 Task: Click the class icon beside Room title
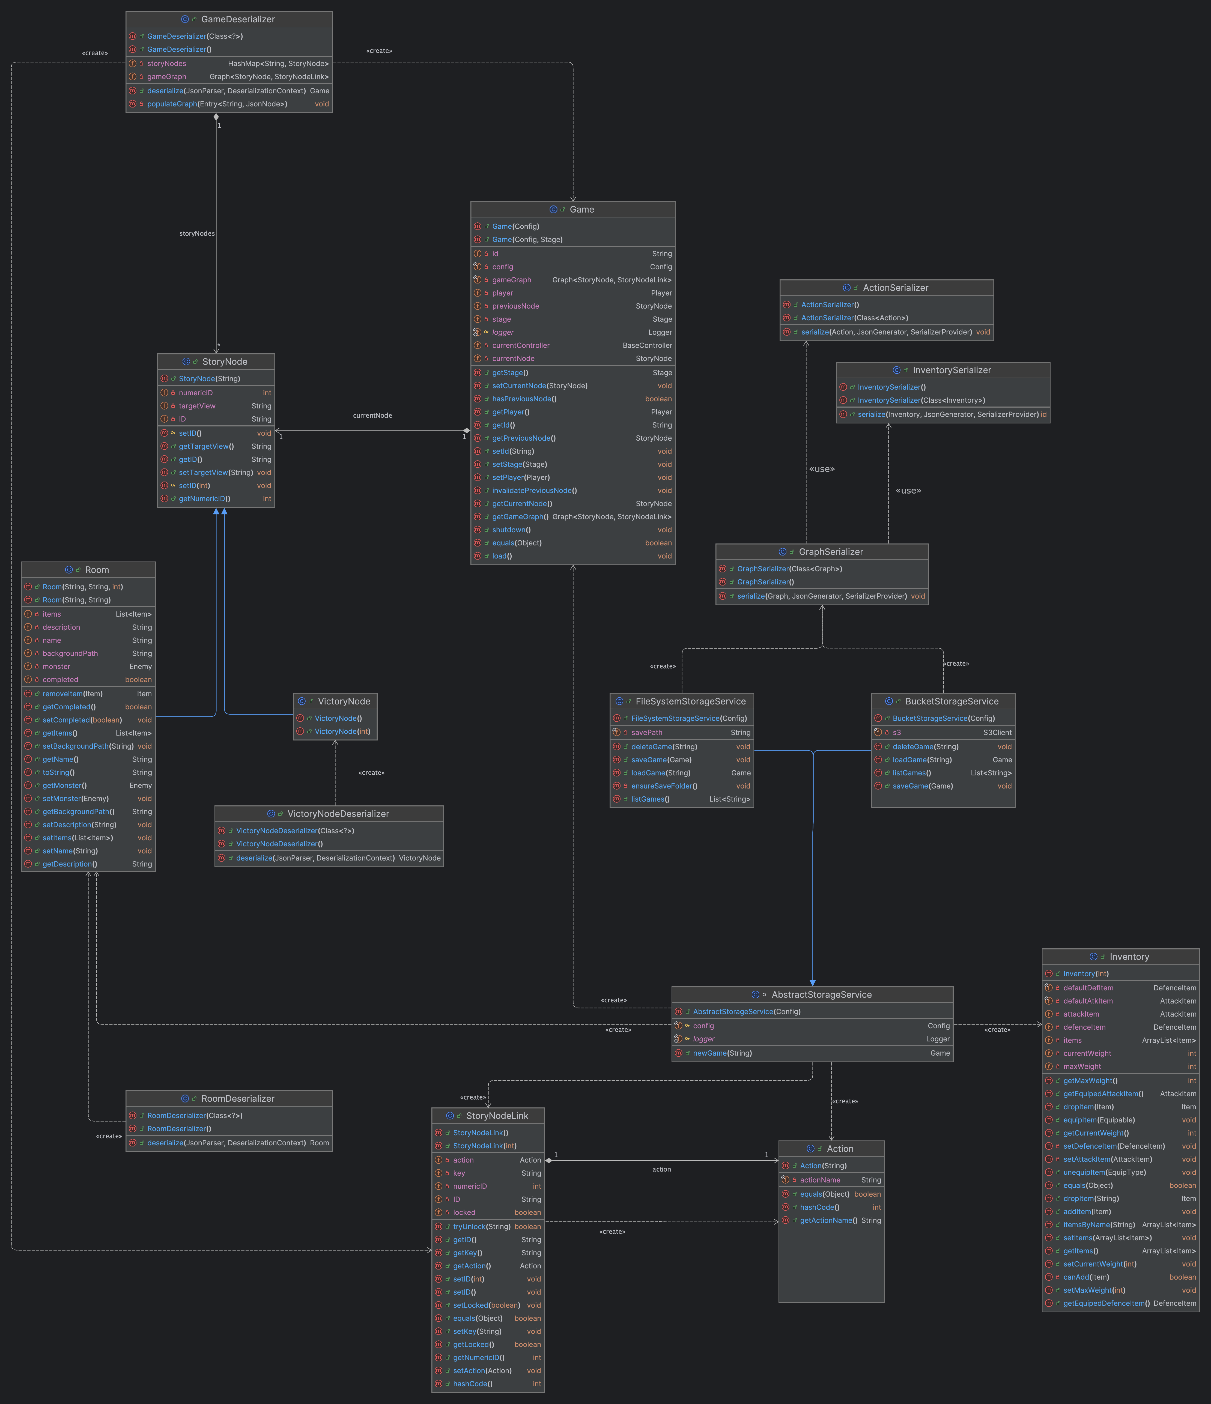69,570
